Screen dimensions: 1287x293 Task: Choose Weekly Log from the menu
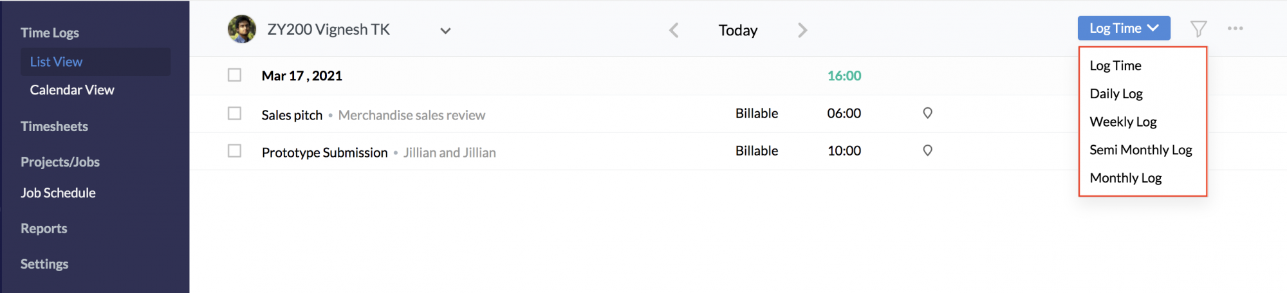coord(1123,122)
